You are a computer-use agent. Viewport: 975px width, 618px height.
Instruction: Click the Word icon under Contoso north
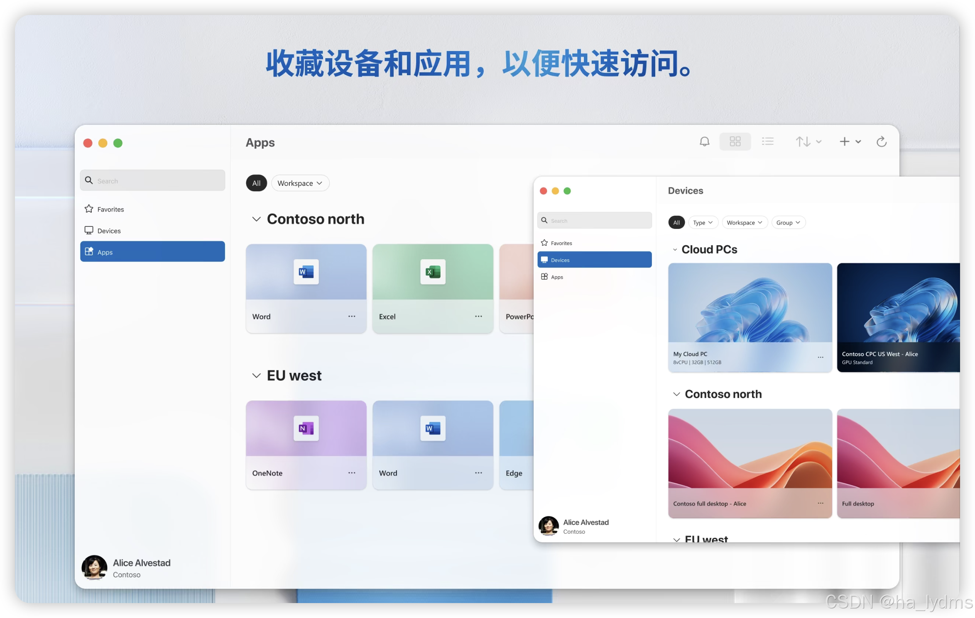pos(306,272)
